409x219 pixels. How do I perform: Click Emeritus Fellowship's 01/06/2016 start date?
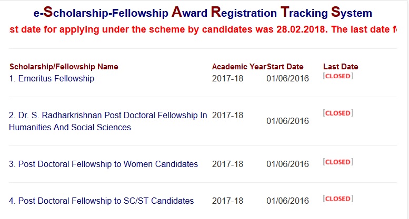tap(287, 79)
